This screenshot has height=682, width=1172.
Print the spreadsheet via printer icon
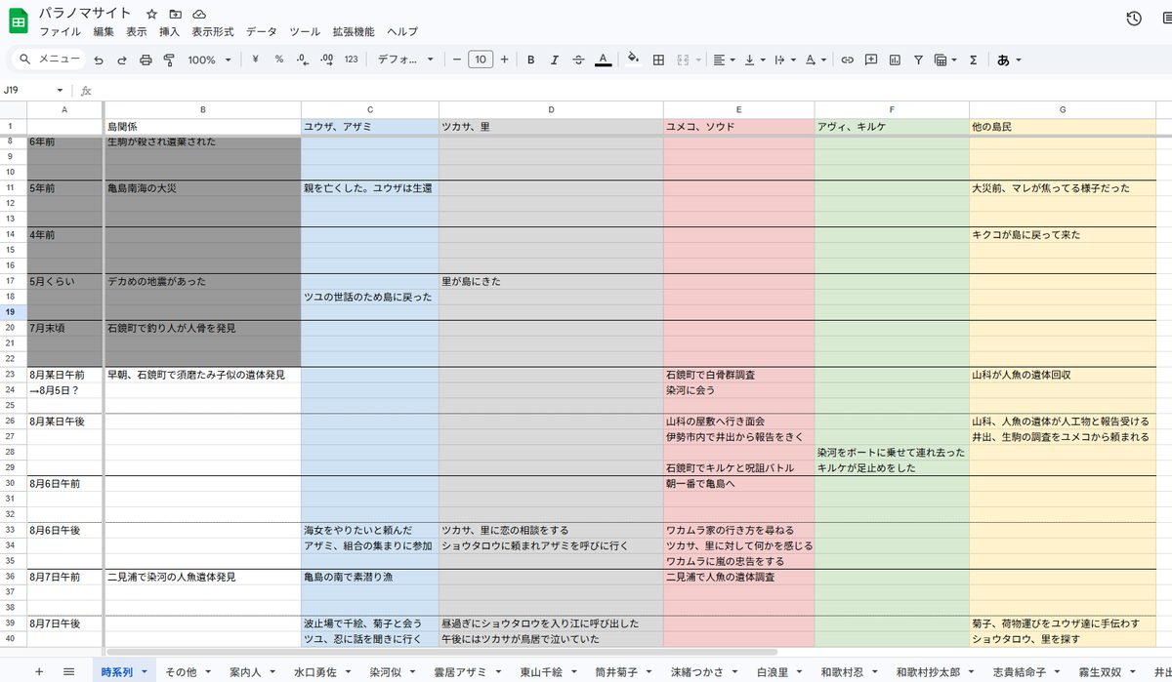click(x=146, y=60)
